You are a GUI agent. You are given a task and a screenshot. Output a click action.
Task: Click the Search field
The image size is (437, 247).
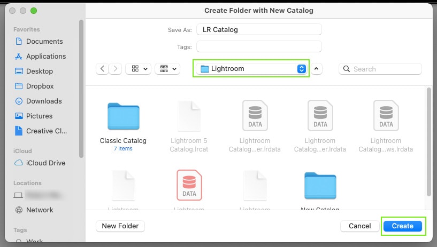[x=380, y=69]
